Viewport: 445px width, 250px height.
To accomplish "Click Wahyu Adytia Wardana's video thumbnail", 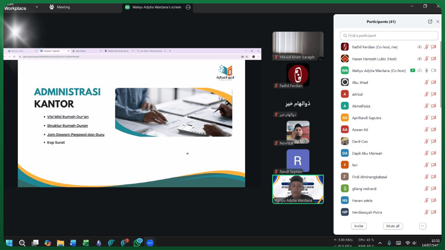I will click(298, 189).
